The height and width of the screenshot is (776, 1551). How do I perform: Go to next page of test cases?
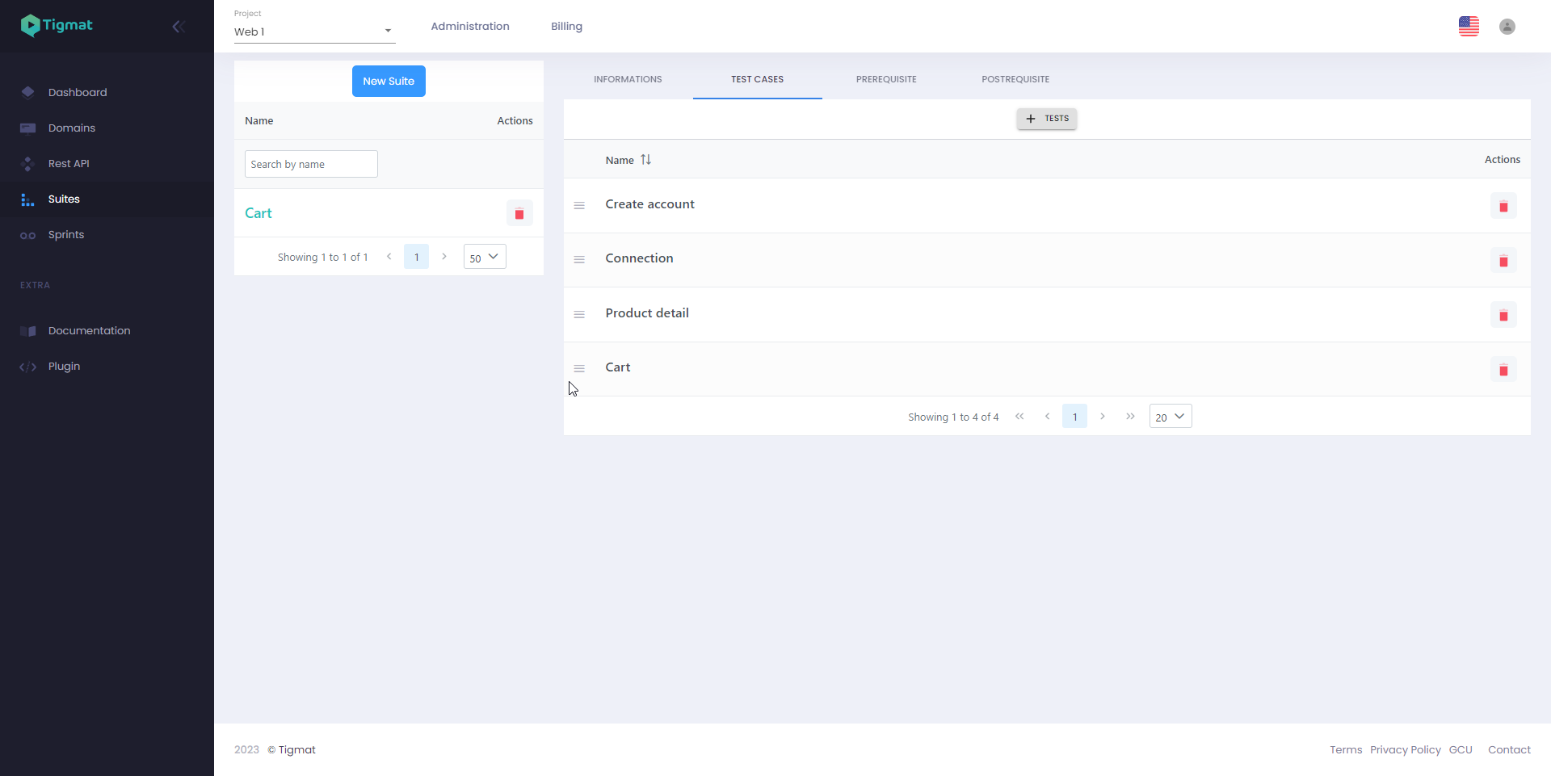coord(1103,417)
